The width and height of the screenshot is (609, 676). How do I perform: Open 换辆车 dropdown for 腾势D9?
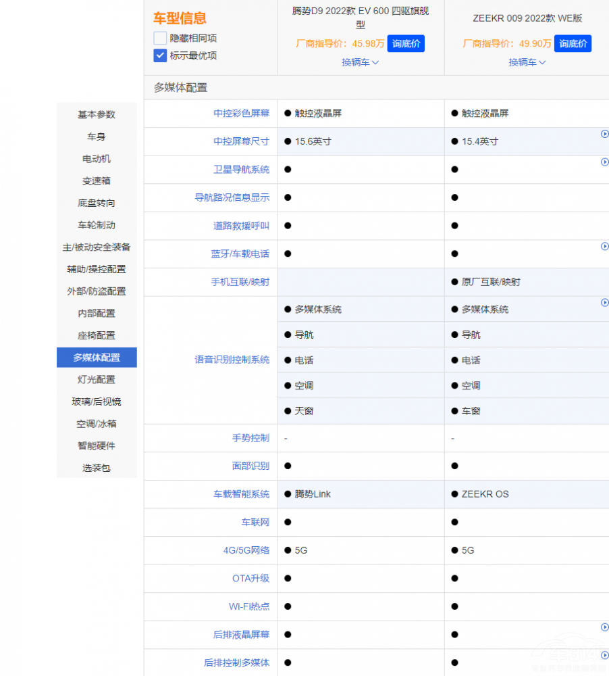click(x=360, y=62)
